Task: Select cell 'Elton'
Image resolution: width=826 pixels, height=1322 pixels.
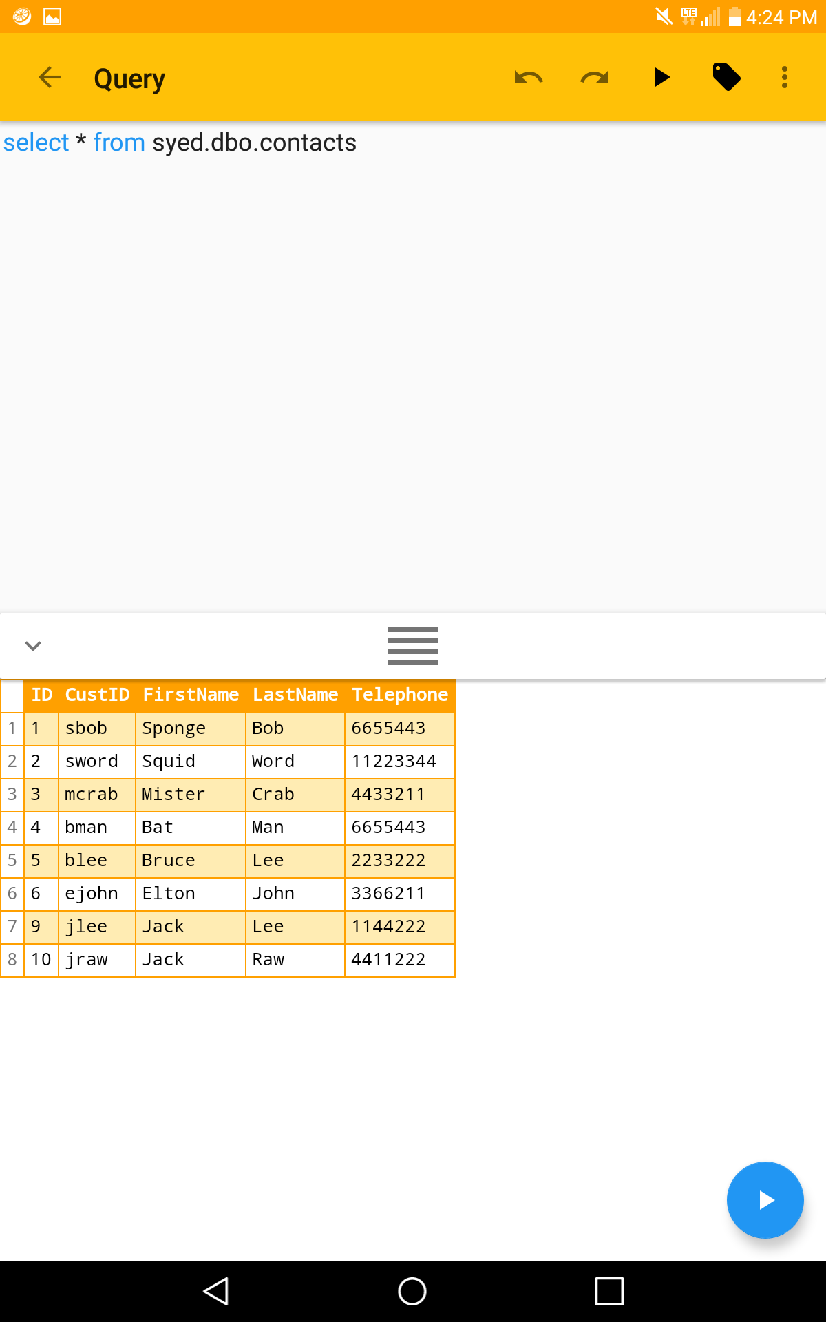Action: click(191, 894)
